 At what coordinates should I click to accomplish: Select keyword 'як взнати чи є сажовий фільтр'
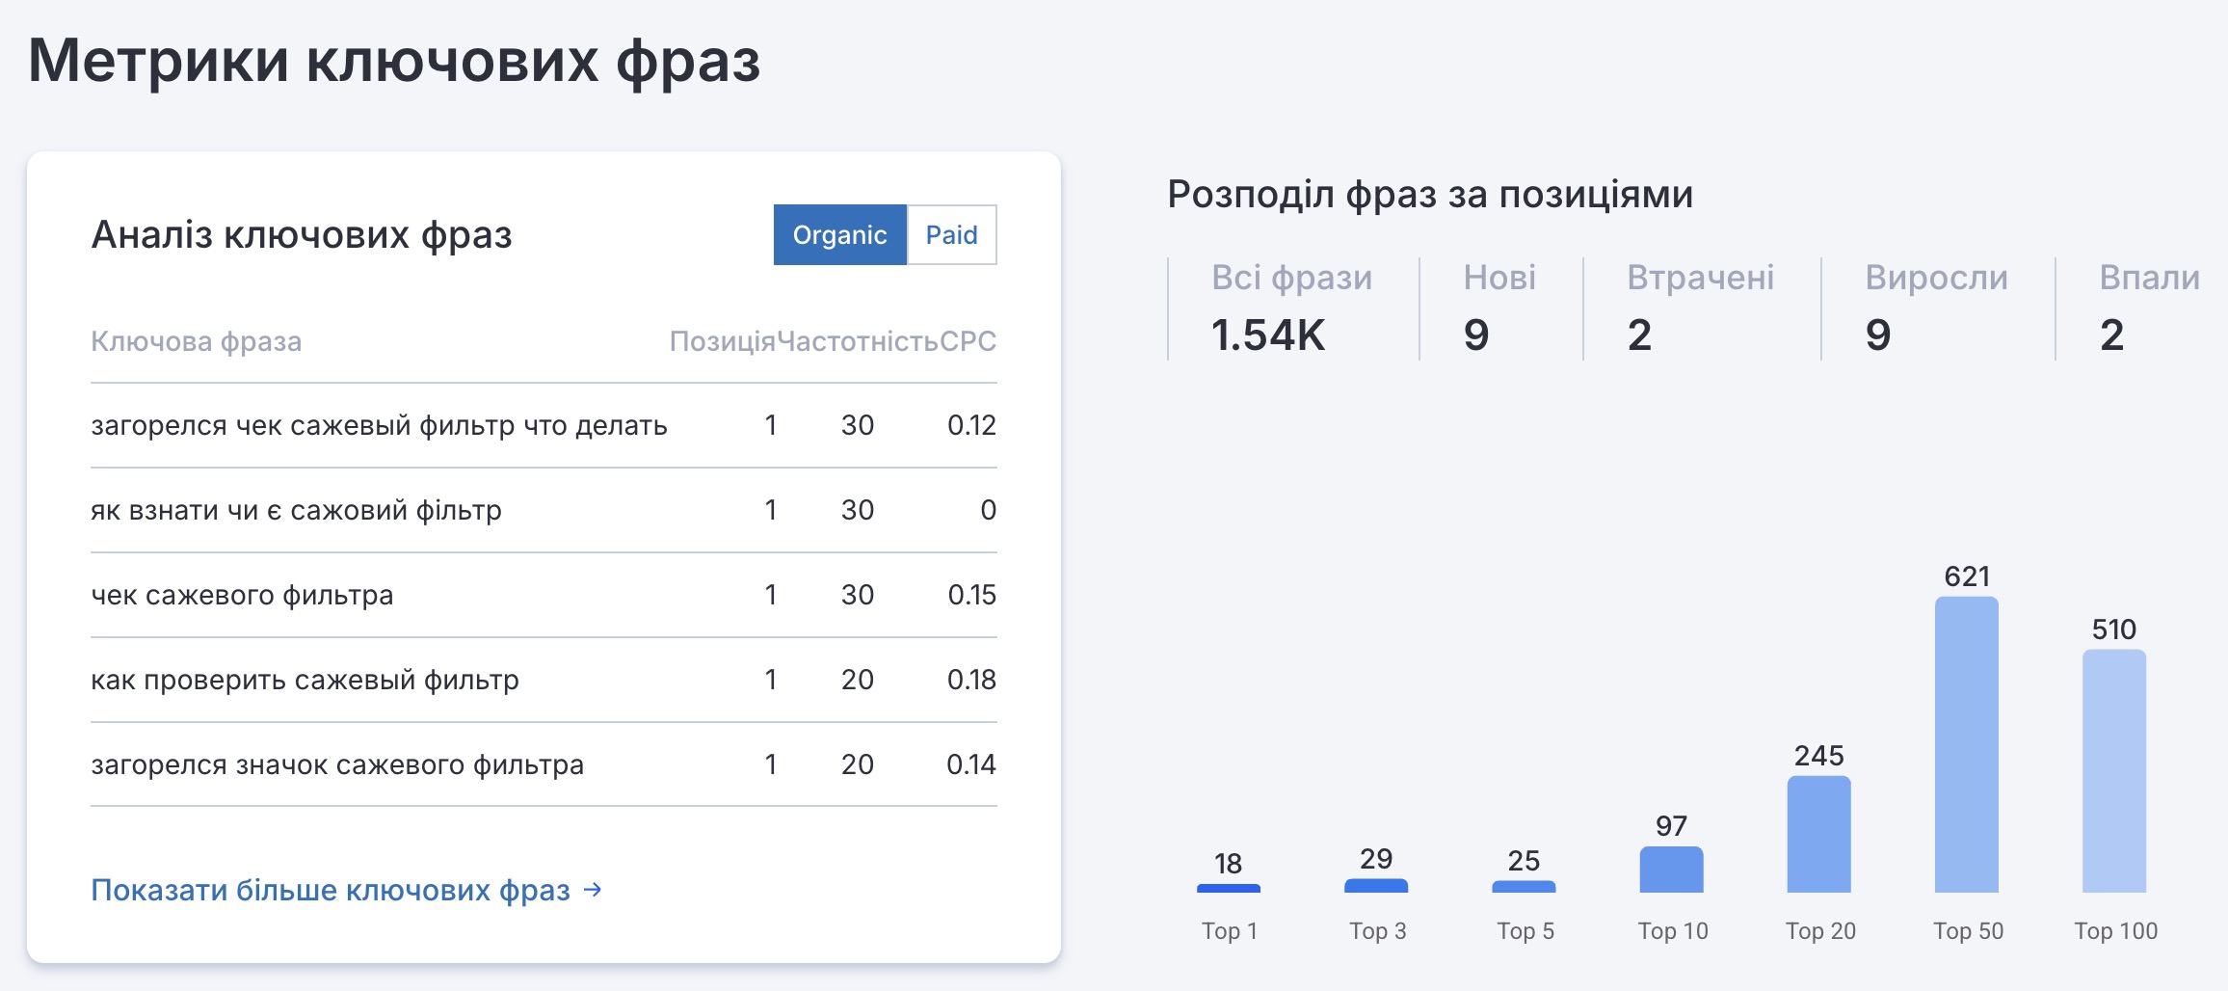296,510
